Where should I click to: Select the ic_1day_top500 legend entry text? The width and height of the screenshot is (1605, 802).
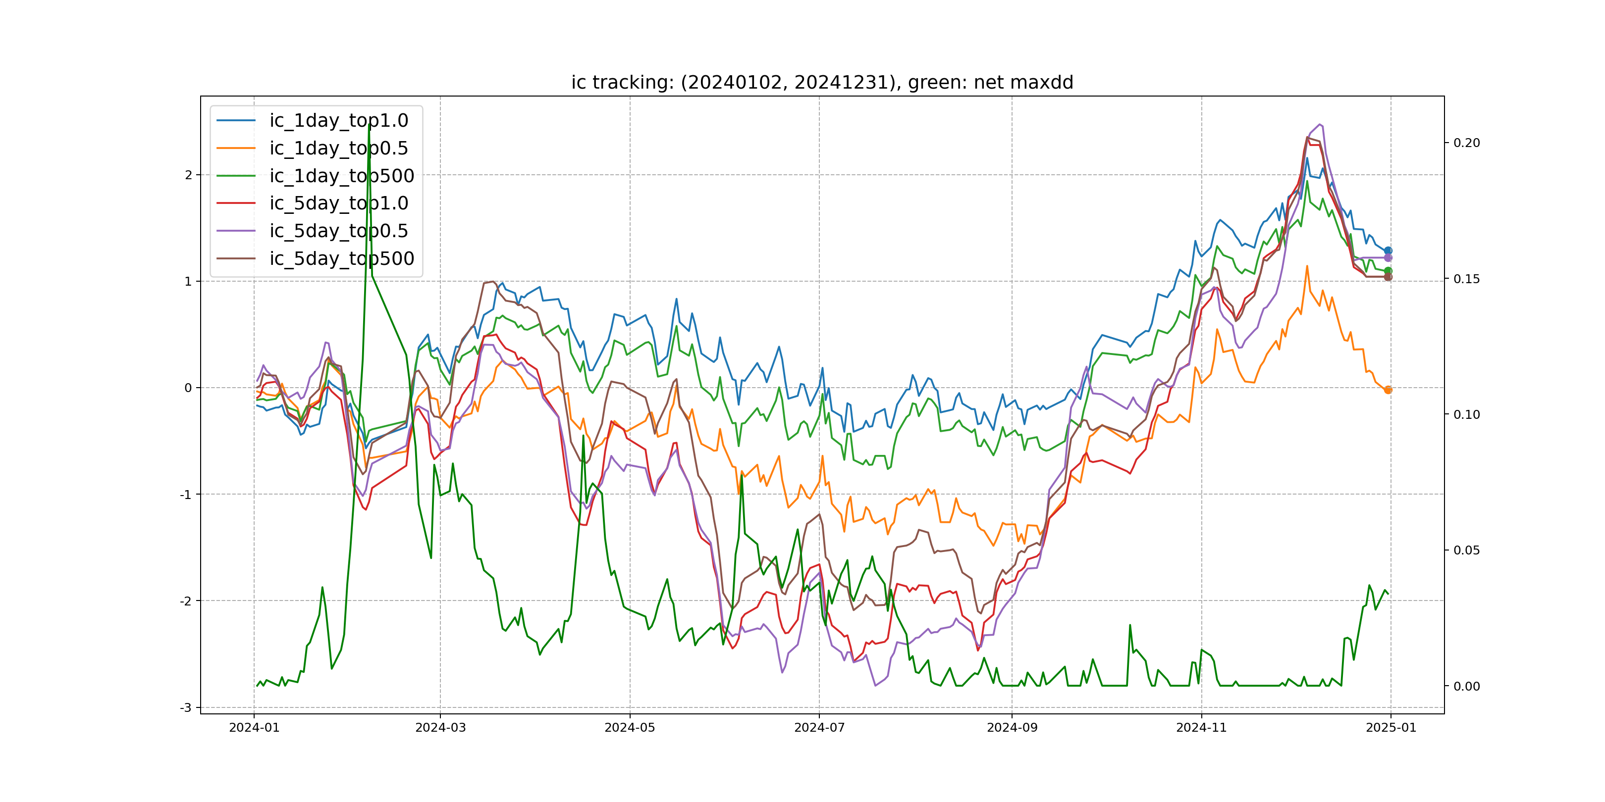coord(341,176)
